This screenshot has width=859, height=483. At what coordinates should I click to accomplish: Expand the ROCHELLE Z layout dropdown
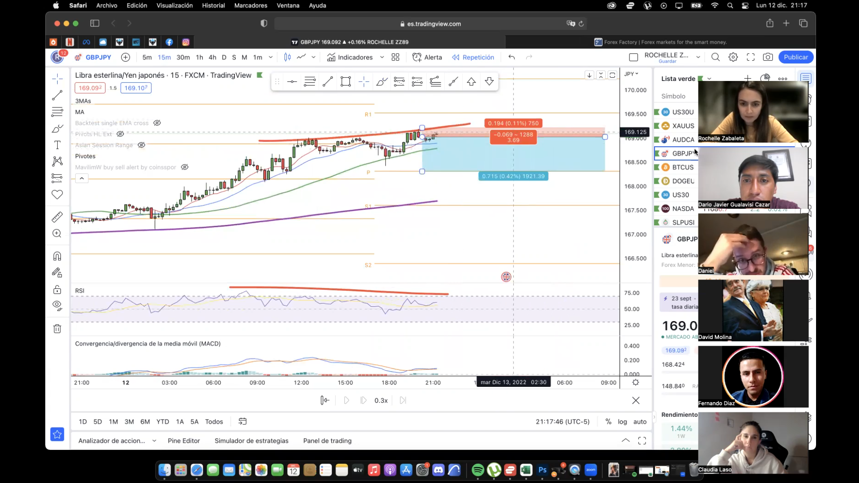click(x=698, y=57)
